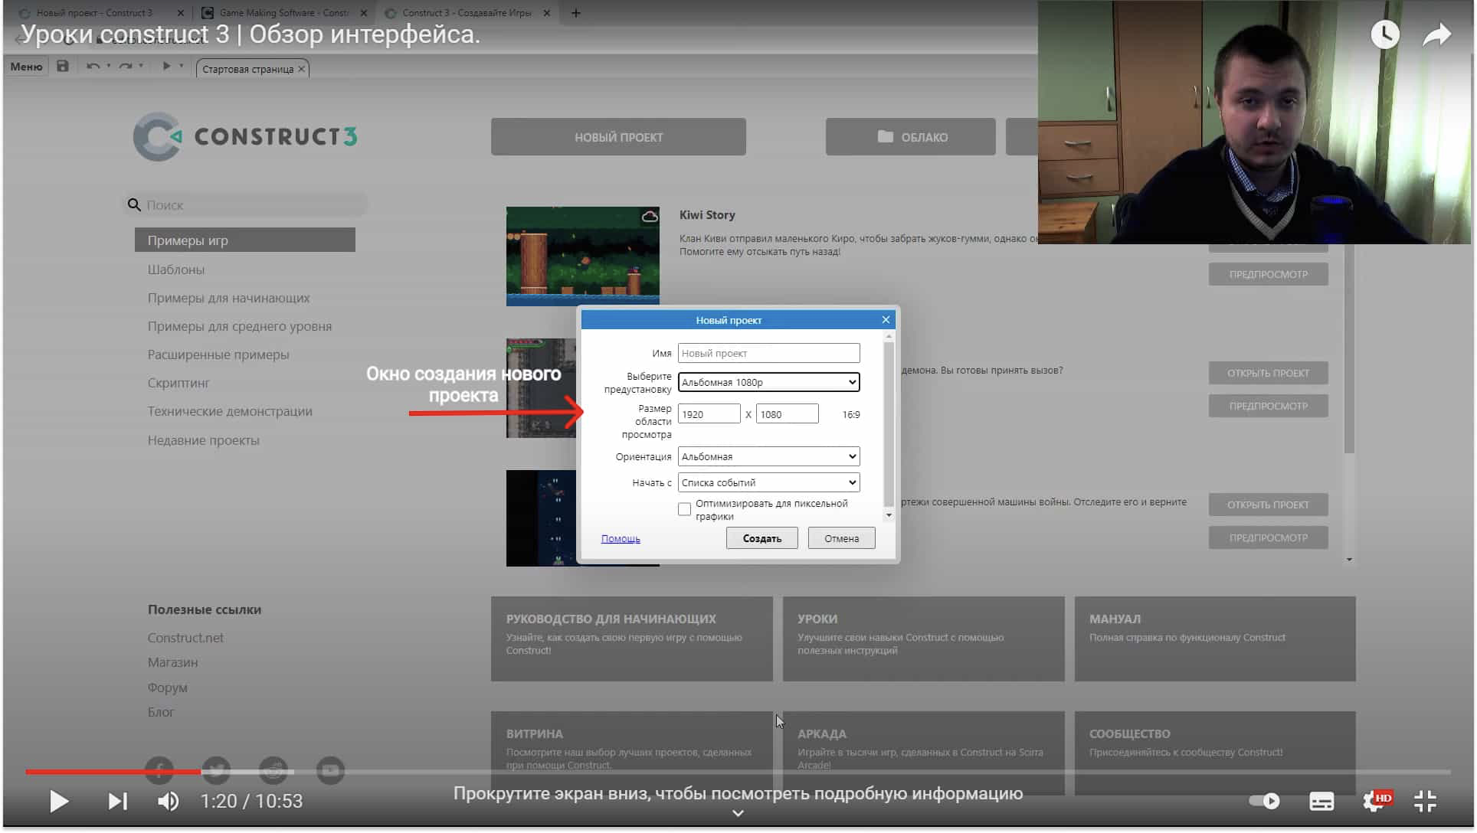
Task: Switch to Game Making Software browser tab
Action: pos(283,13)
